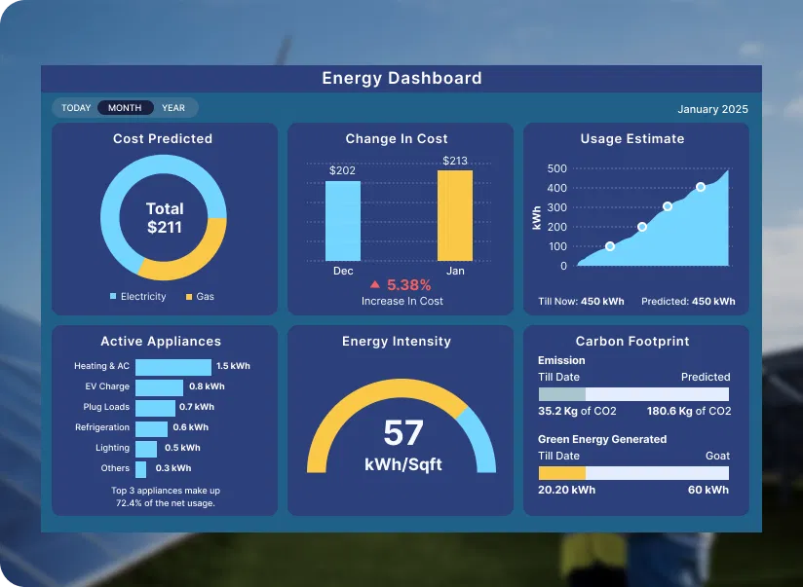Select the EV Charge usage bar
This screenshot has width=803, height=587.
159,387
